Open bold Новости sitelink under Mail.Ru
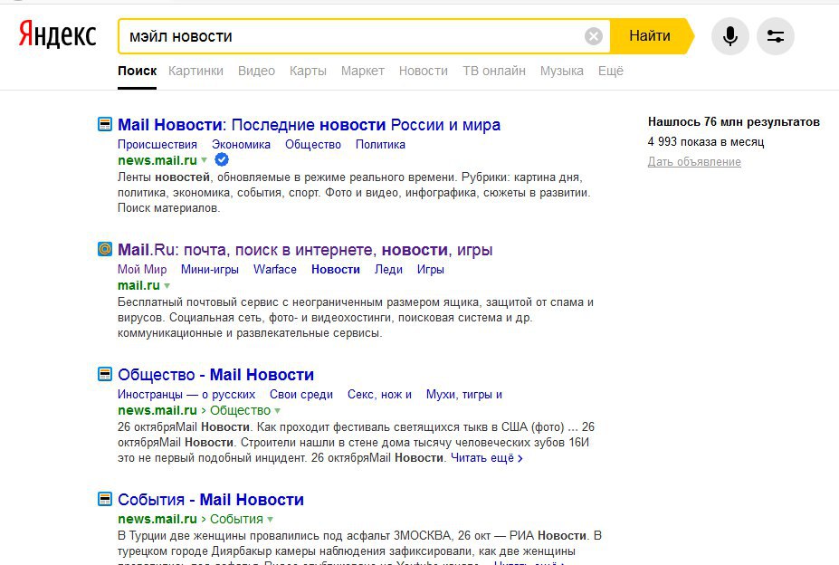 [x=336, y=270]
